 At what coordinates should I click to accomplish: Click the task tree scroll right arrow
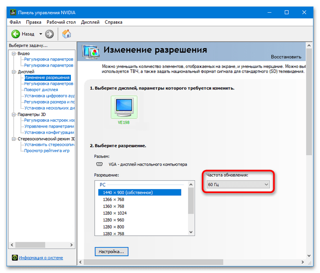pyautogui.click(x=71, y=245)
